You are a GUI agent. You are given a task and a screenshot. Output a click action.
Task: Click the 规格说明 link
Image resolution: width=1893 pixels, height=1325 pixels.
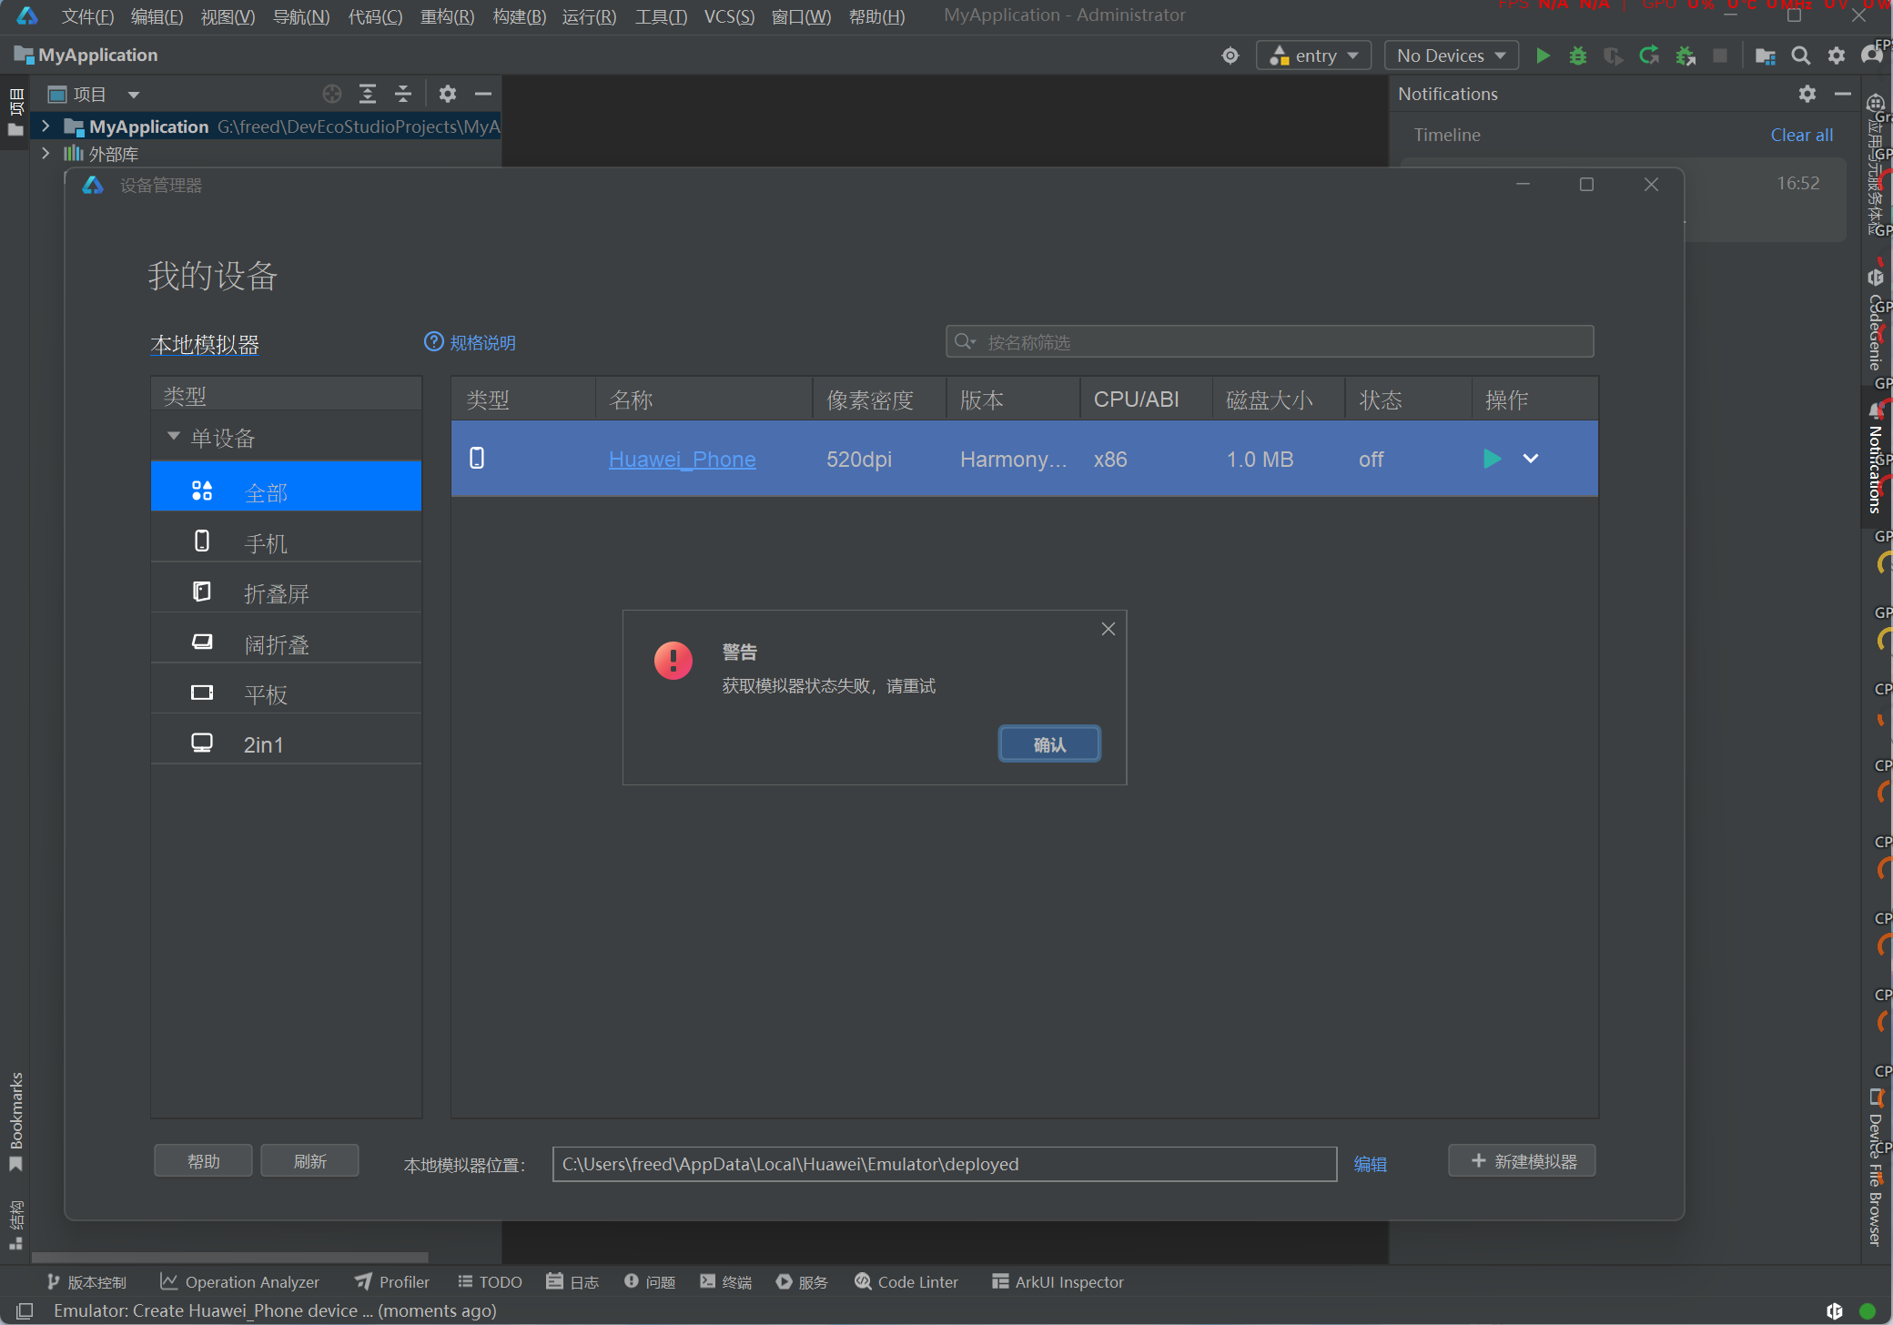(x=482, y=342)
